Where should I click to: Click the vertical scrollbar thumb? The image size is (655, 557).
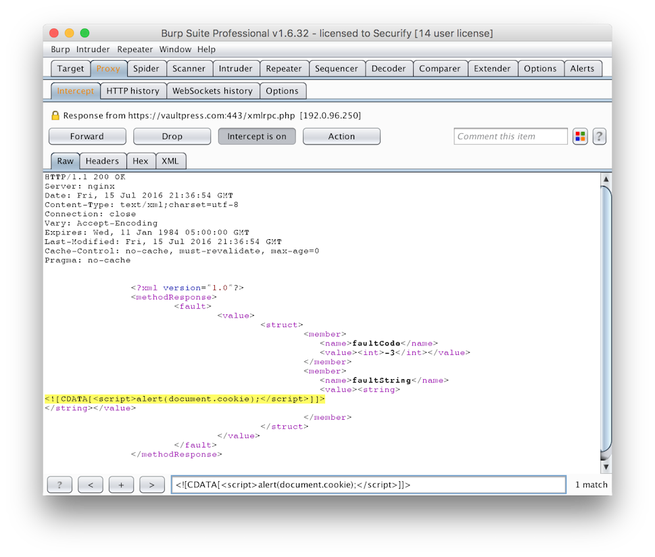tap(606, 320)
